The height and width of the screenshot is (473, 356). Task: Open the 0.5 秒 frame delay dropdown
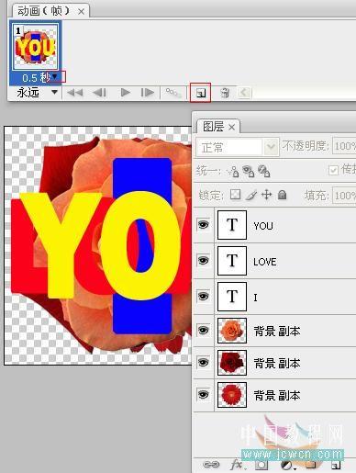click(55, 76)
